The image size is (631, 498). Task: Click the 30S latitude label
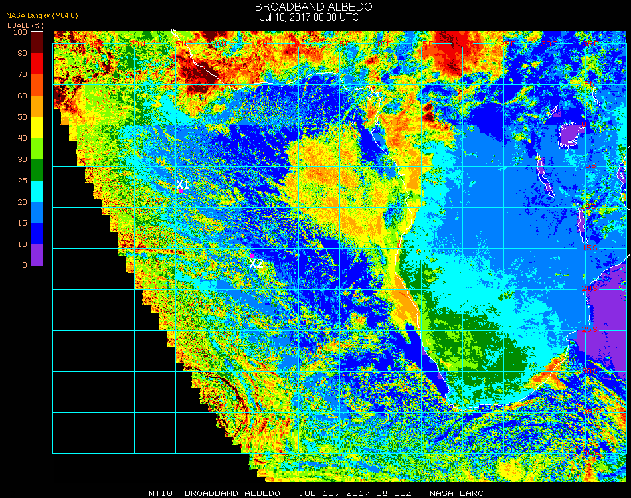(590, 371)
